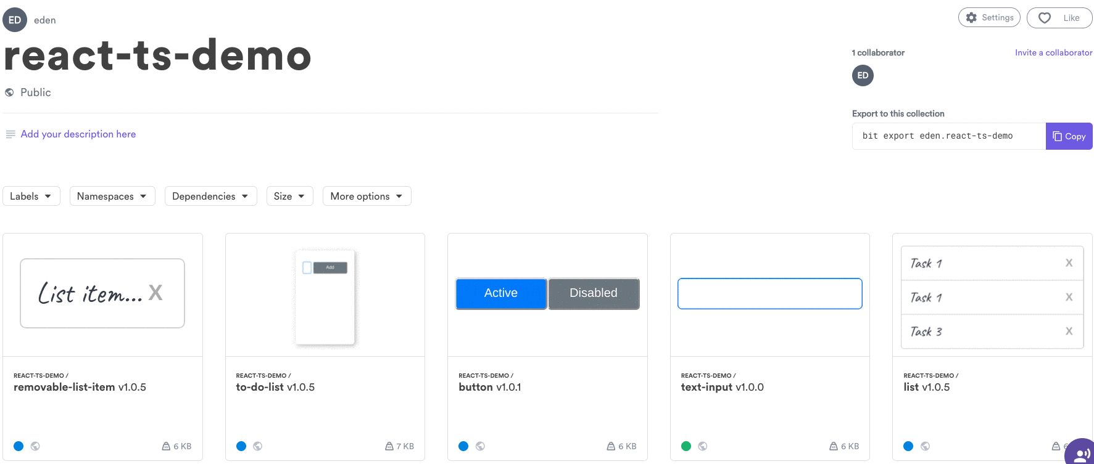Click the react-ts-demo collection title
The height and width of the screenshot is (464, 1094).
tap(157, 55)
